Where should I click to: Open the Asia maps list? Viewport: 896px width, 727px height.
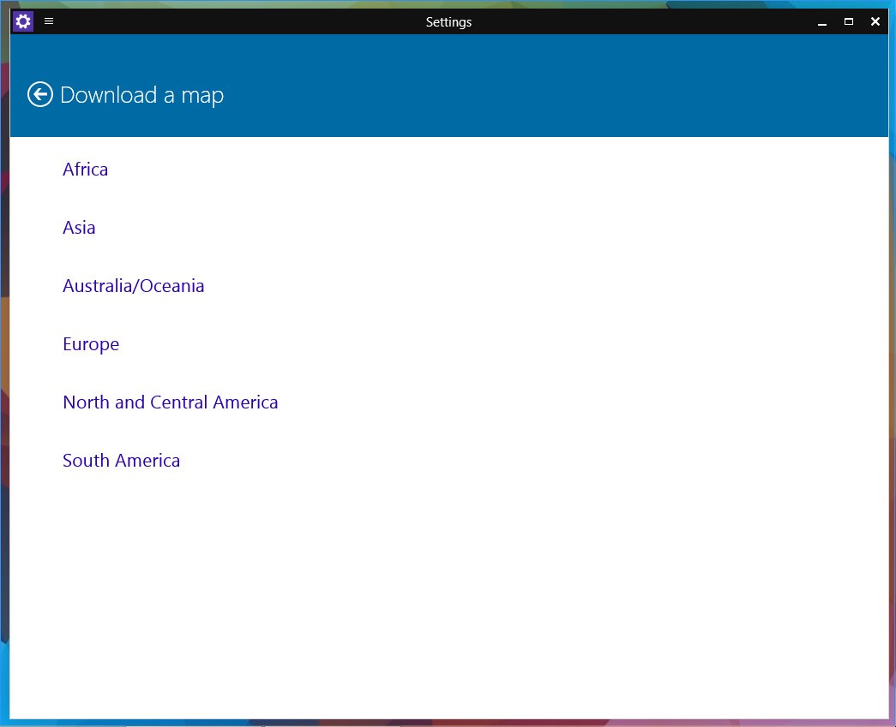[79, 228]
